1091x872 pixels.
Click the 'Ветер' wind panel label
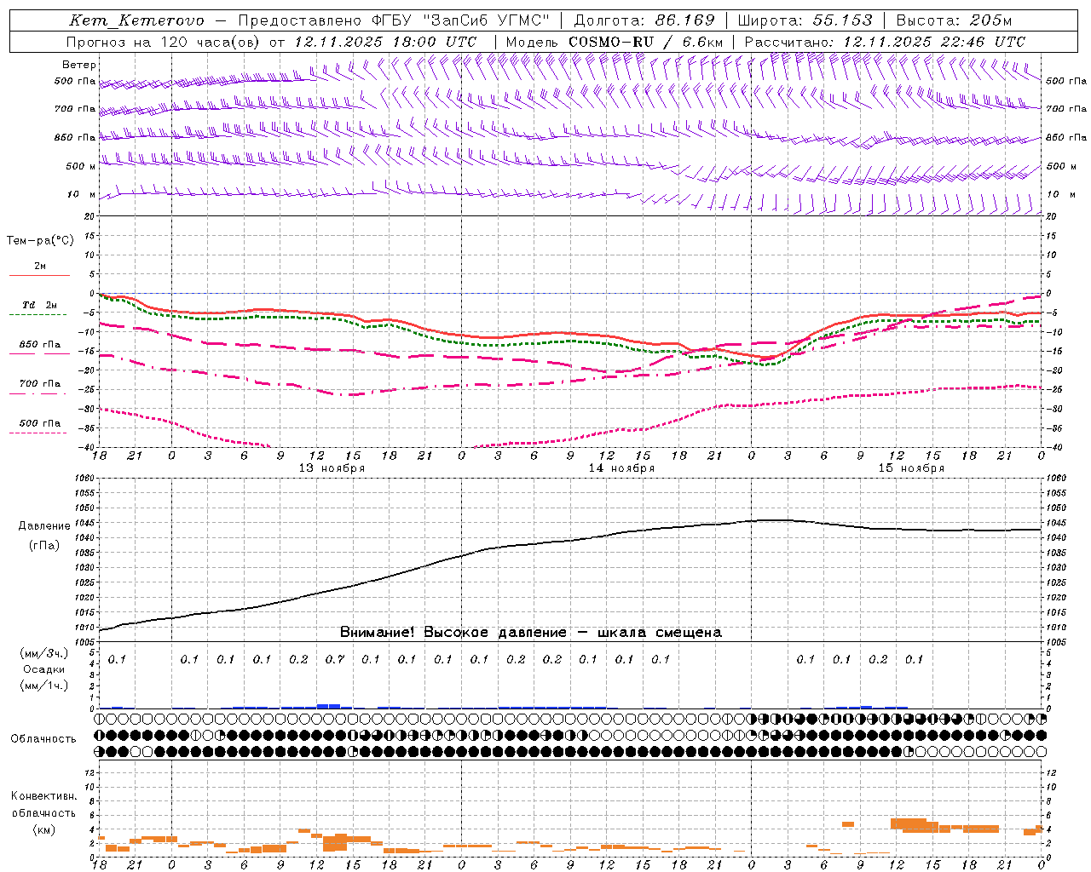tap(78, 65)
